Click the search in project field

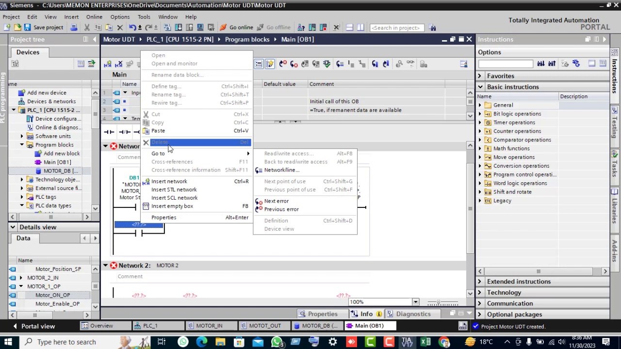397,28
